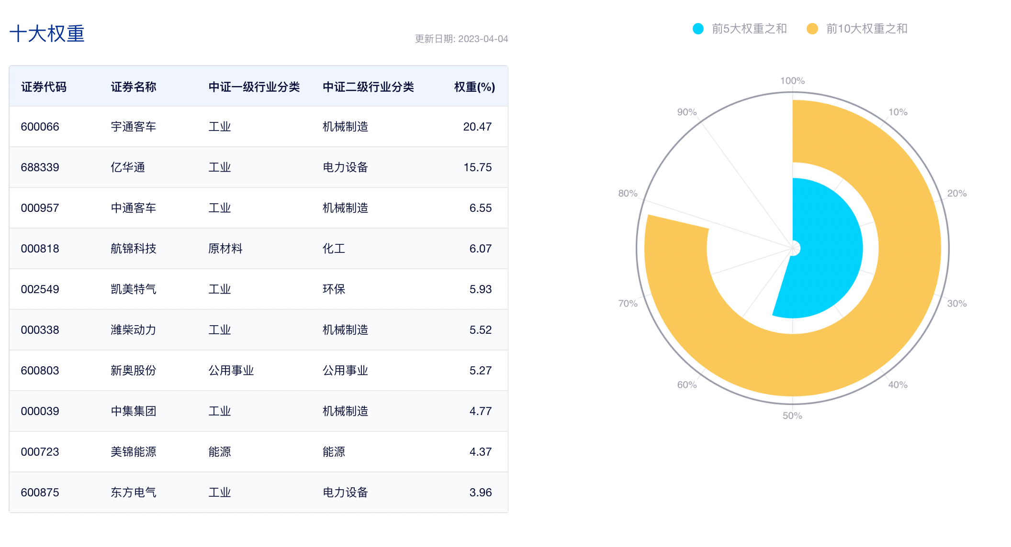
Task: Click weight value 5.93
Action: pyautogui.click(x=481, y=289)
